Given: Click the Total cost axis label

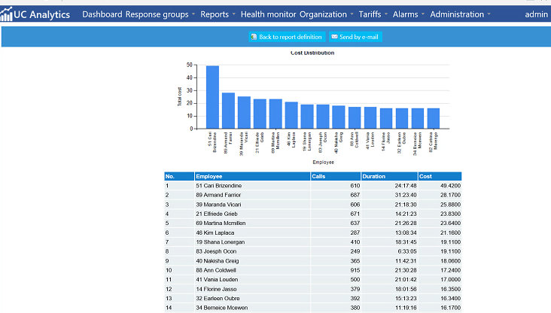Looking at the screenshot, I should click(x=180, y=96).
